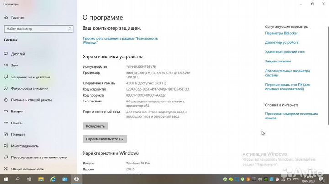Open the volume speaker tray icon

pos(260,179)
